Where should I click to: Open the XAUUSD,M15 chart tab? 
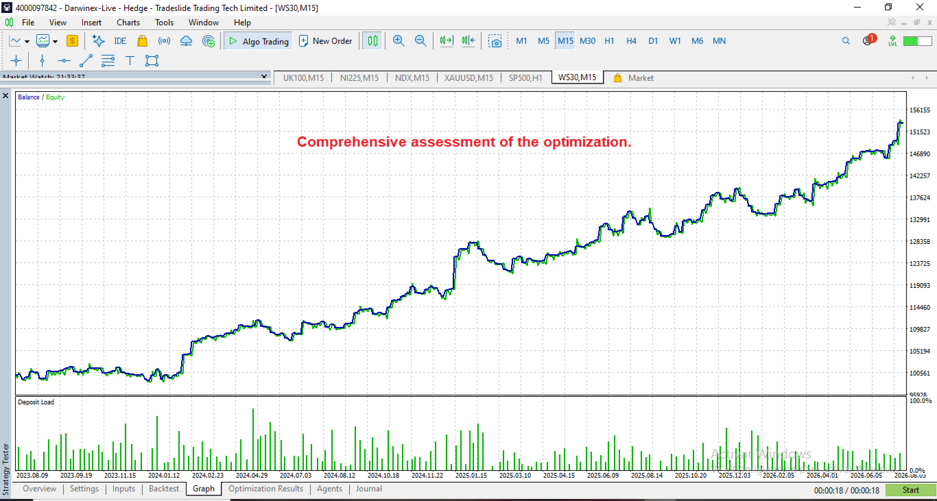point(468,78)
